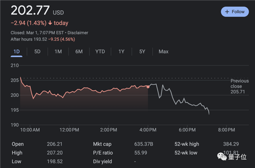Open the 6M chart view

tap(79, 52)
